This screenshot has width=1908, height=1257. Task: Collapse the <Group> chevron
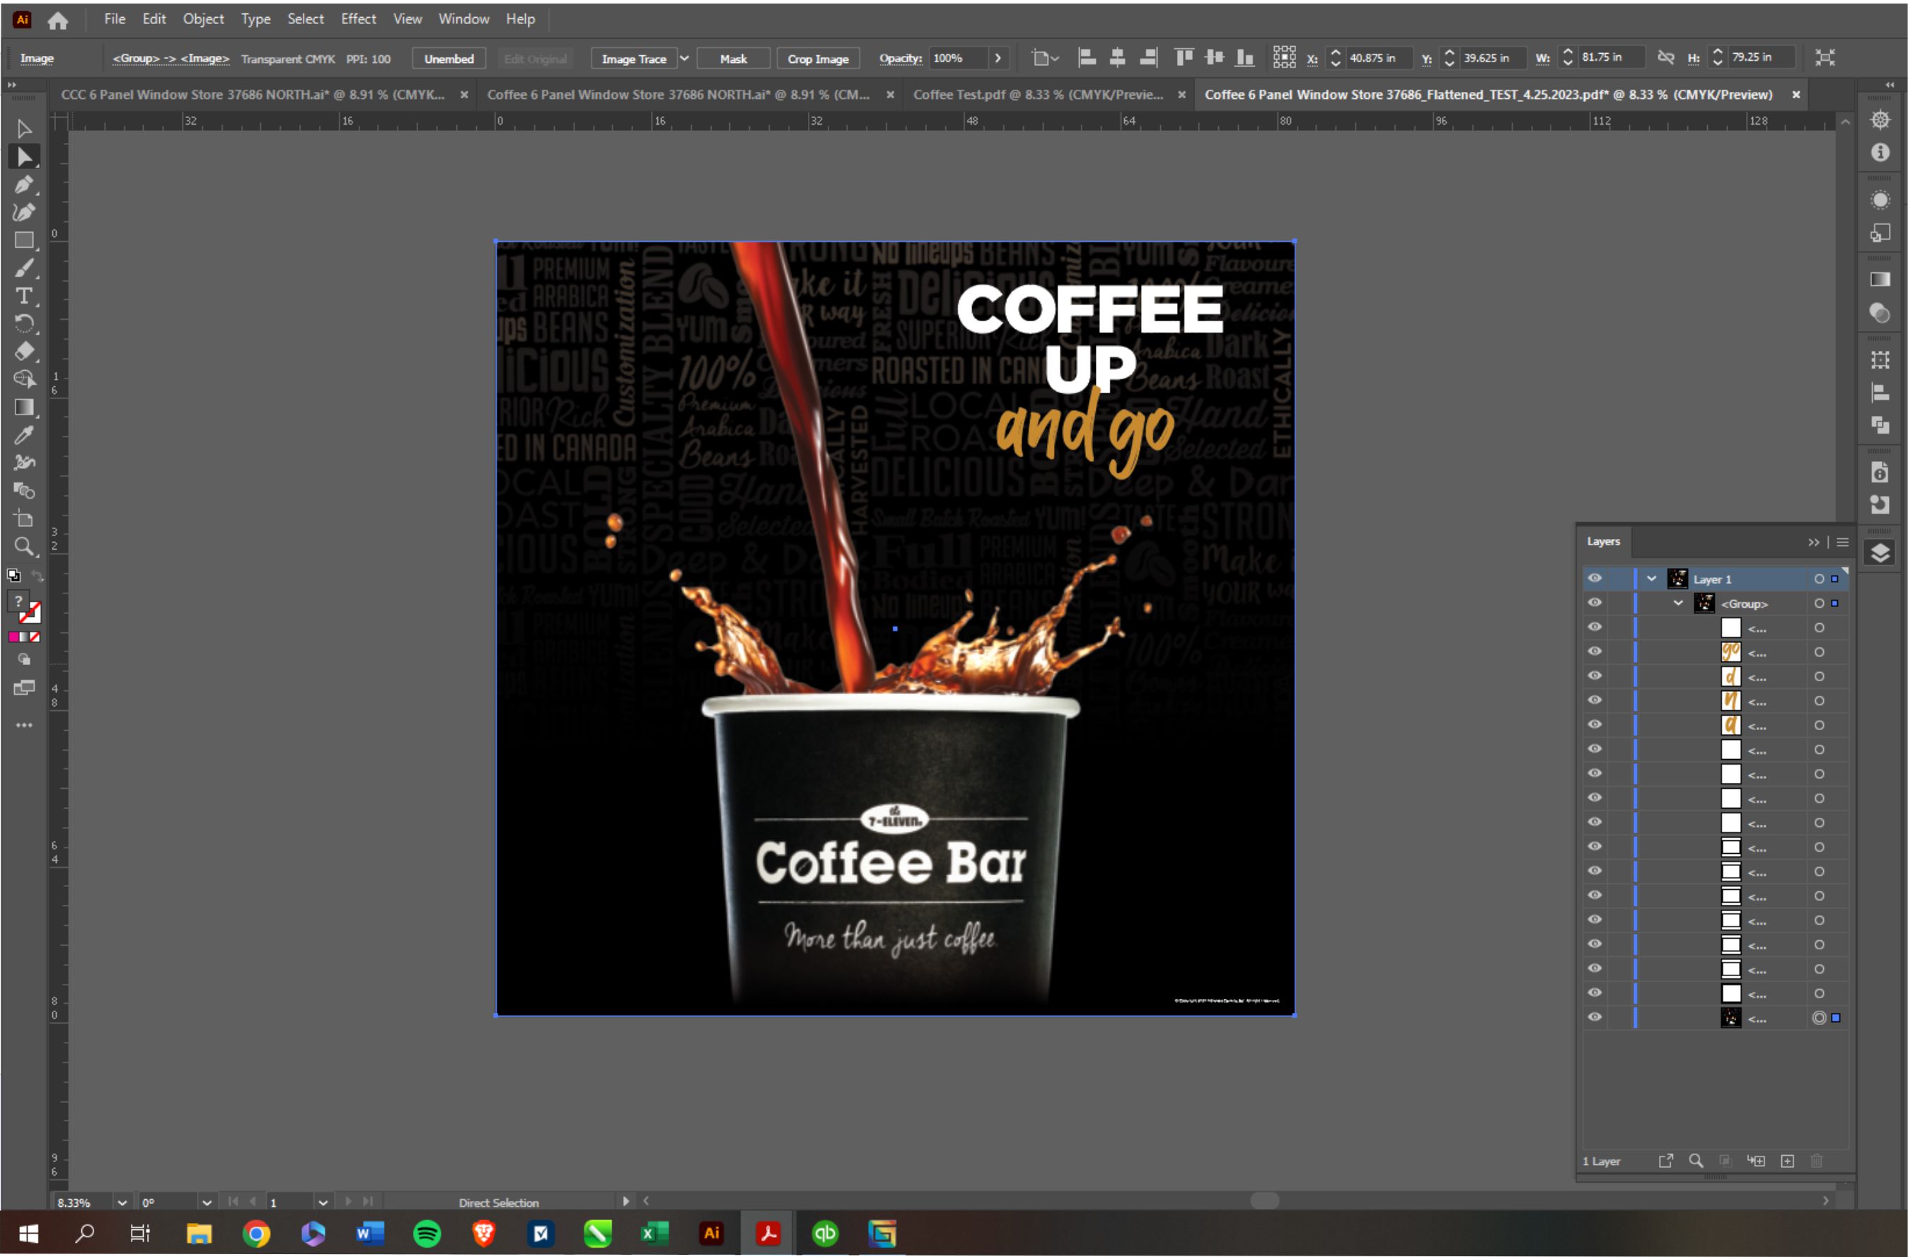click(1678, 603)
